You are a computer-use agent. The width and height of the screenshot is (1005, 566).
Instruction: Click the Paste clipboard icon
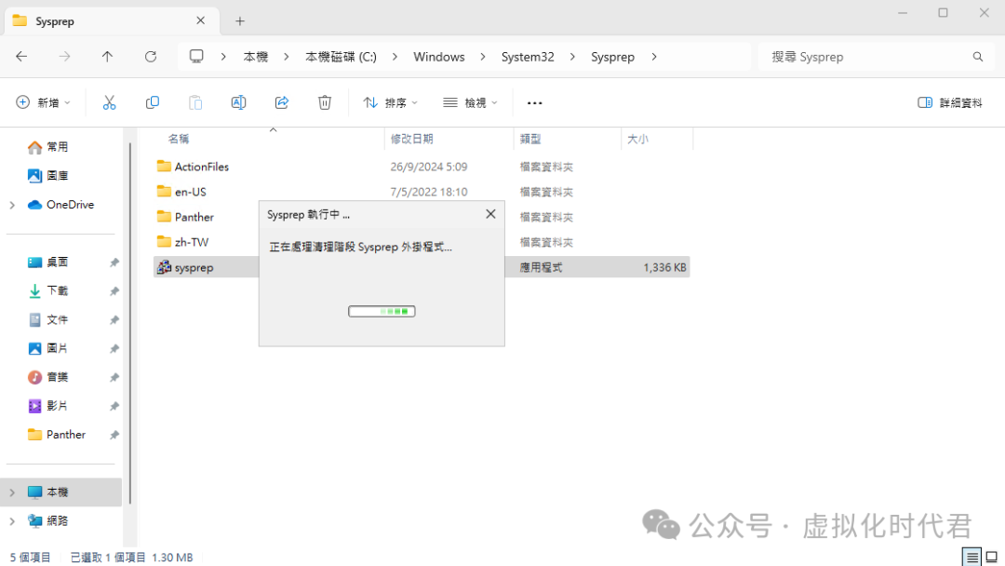pyautogui.click(x=194, y=102)
